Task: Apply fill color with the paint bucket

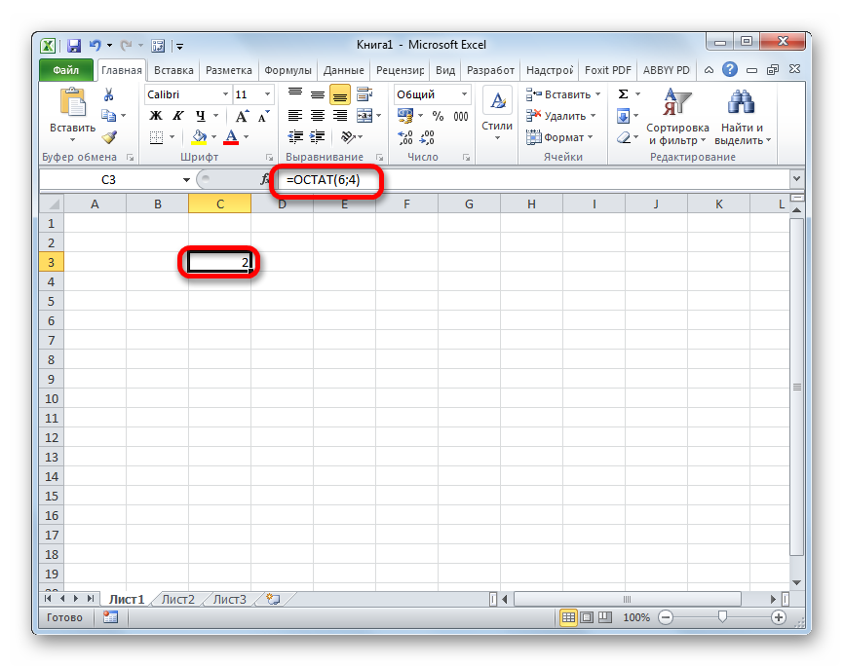Action: pos(199,137)
